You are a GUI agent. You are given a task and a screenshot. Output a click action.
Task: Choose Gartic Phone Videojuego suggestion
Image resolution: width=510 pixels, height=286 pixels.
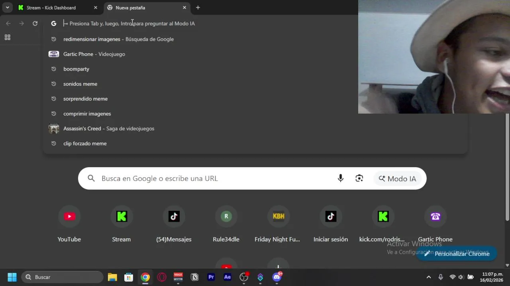pos(255,54)
